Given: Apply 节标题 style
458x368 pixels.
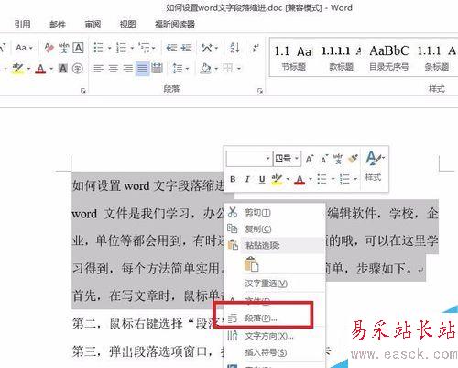Looking at the screenshot, I should pos(293,58).
